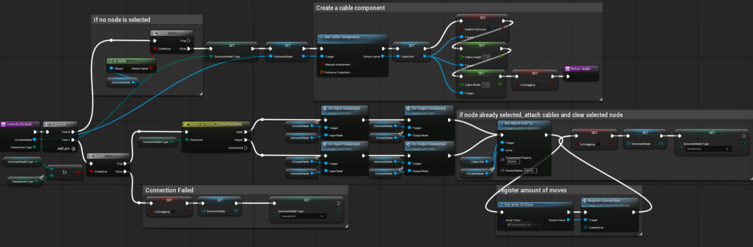
Task: Click the OnNodeClicked event node icon
Action: click(4, 124)
